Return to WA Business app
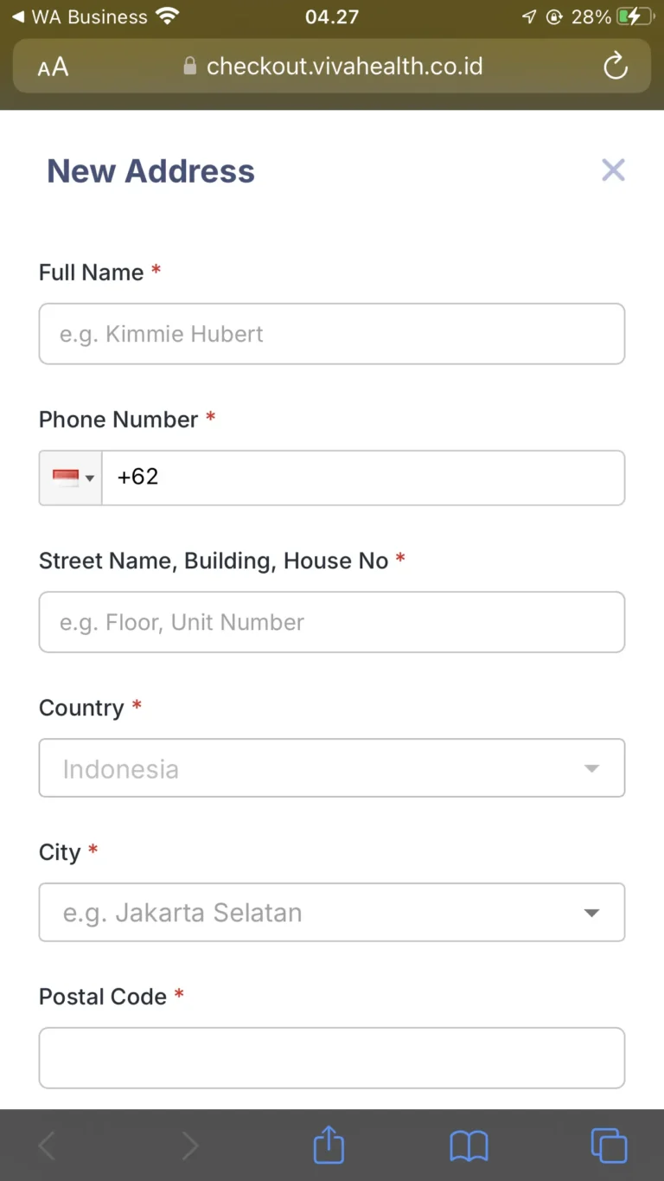The width and height of the screenshot is (664, 1181). pyautogui.click(x=80, y=16)
